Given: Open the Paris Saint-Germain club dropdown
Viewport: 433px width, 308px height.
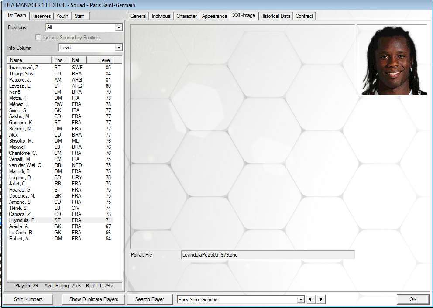Looking at the screenshot, I should point(300,300).
